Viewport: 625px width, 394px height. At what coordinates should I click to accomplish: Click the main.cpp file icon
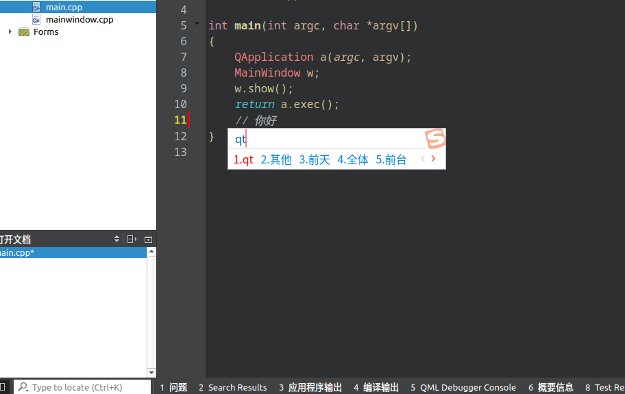36,7
